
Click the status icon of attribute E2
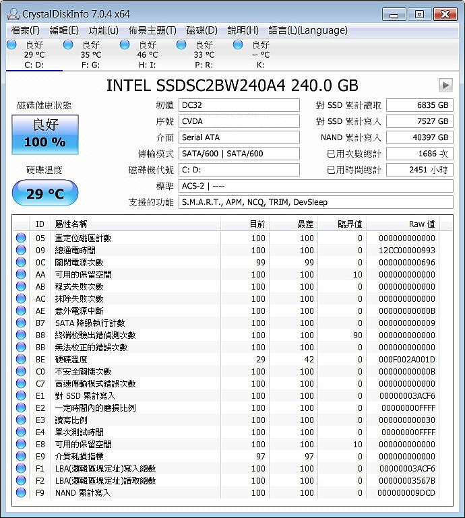[x=21, y=408]
